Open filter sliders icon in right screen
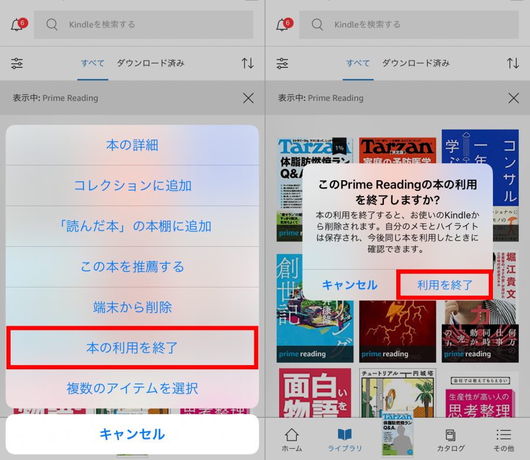Screen dimensions: 530x460 point(282,63)
